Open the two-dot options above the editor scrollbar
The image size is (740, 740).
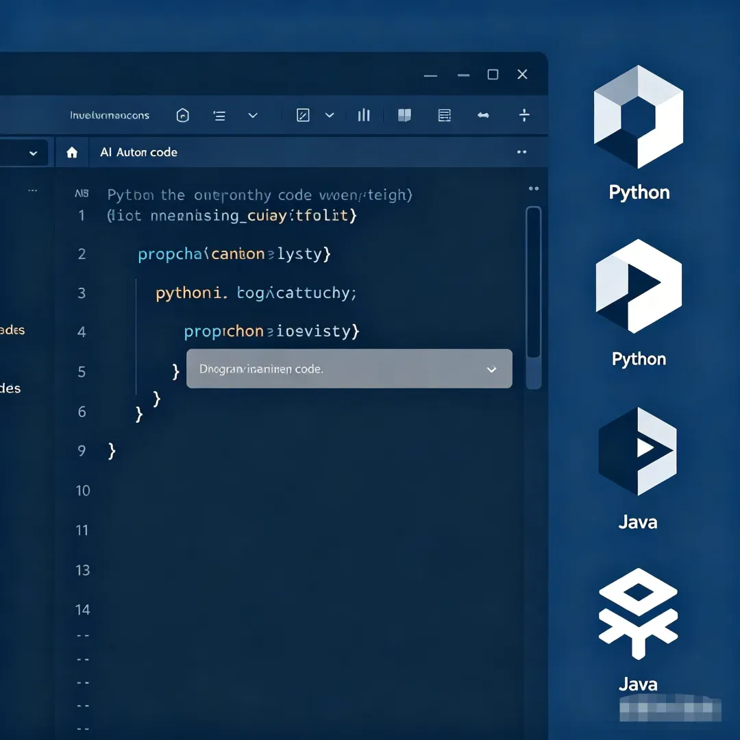pyautogui.click(x=534, y=189)
